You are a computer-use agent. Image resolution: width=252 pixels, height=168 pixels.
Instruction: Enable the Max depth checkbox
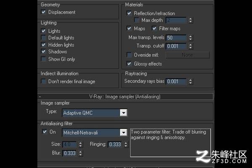(137, 20)
